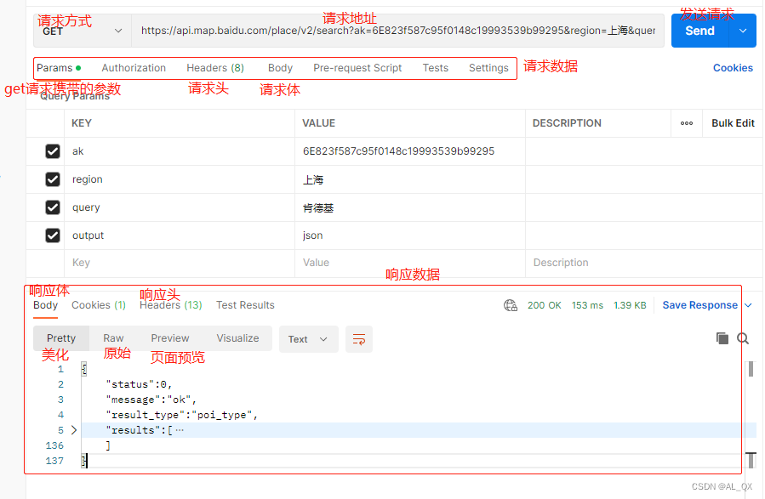This screenshot has width=765, height=499.
Task: Open the response Cookies (1) tab
Action: point(99,305)
